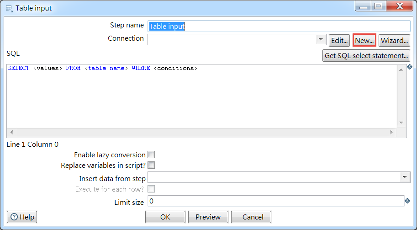Confirm the dialog with OK
The height and width of the screenshot is (230, 417).
coord(165,217)
